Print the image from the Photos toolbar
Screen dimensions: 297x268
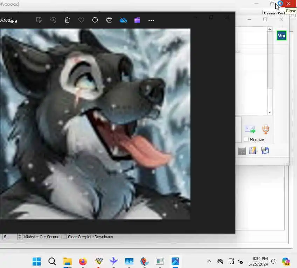[109, 20]
